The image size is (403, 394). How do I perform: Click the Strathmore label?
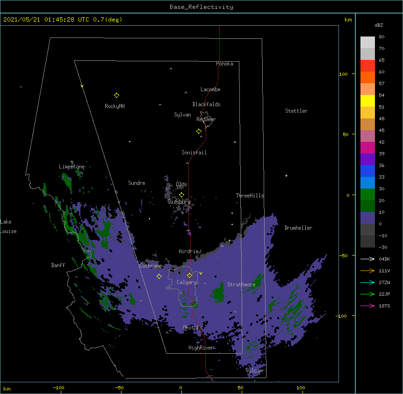pyautogui.click(x=241, y=285)
